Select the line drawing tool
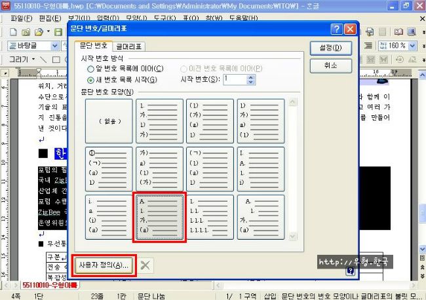This screenshot has width=426, height=300. (43, 59)
